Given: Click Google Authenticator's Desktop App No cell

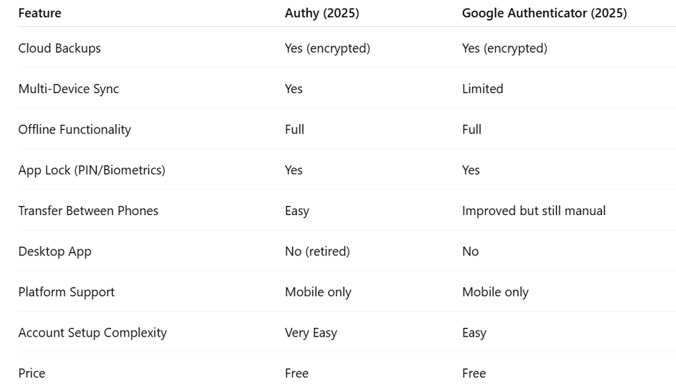Looking at the screenshot, I should [471, 251].
